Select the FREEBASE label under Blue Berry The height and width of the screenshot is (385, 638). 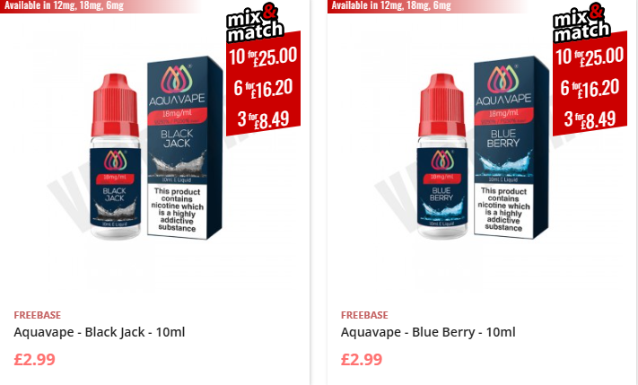tap(364, 315)
